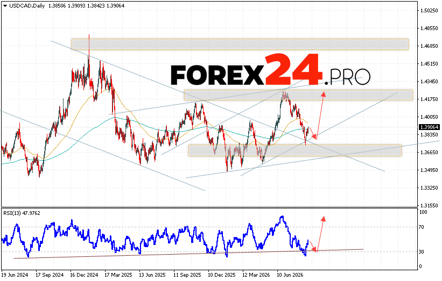
Task: Select the RSI scale value 100
Action: pyautogui.click(x=423, y=212)
